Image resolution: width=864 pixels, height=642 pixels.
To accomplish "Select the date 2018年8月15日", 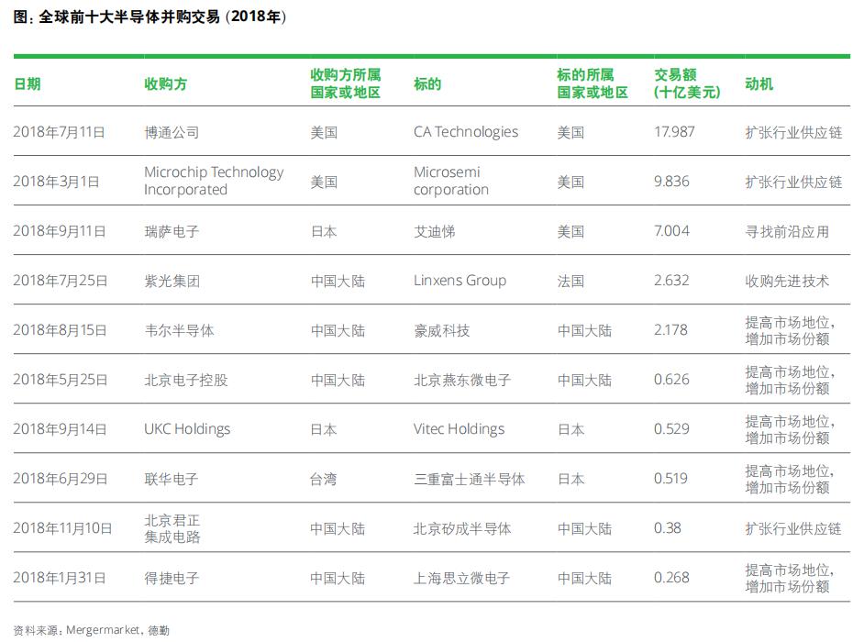I will point(60,331).
